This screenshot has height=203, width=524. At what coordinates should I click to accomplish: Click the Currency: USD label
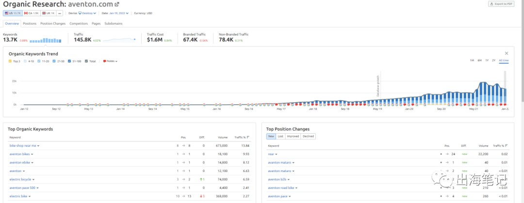143,13
